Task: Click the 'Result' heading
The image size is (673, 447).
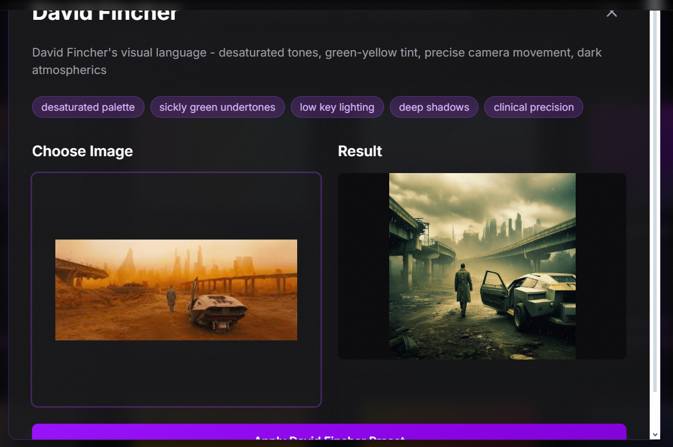Action: (360, 151)
